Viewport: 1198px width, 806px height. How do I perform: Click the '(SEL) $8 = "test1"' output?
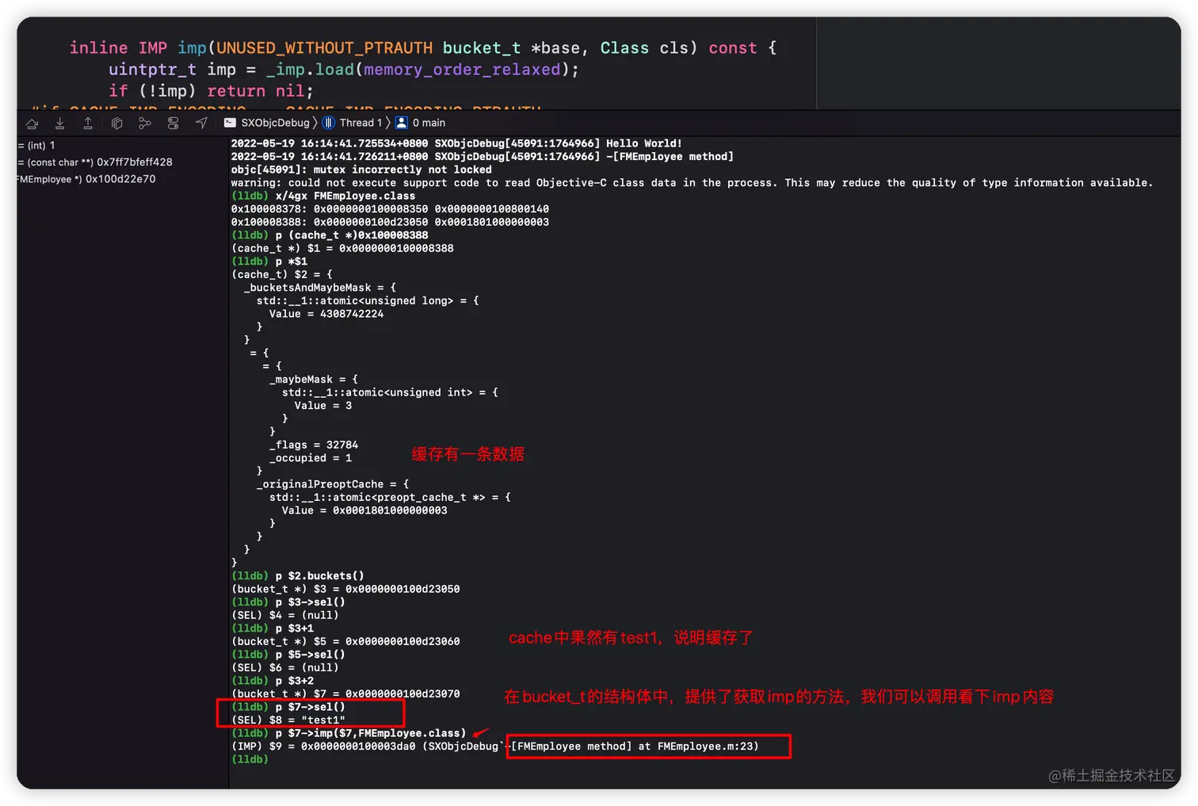coord(288,720)
